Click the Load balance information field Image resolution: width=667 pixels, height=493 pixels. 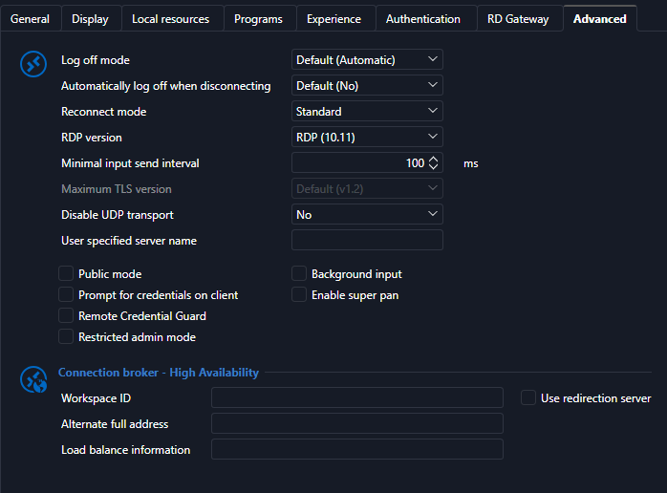(357, 449)
